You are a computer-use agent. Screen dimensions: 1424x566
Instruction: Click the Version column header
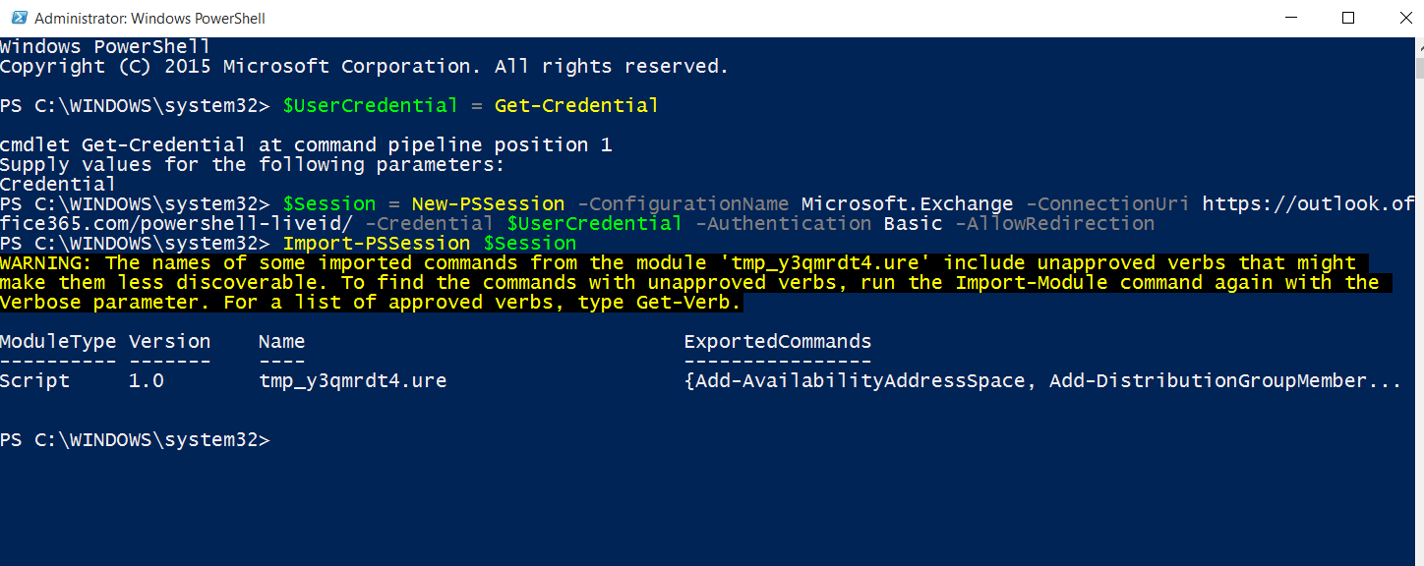pos(169,341)
